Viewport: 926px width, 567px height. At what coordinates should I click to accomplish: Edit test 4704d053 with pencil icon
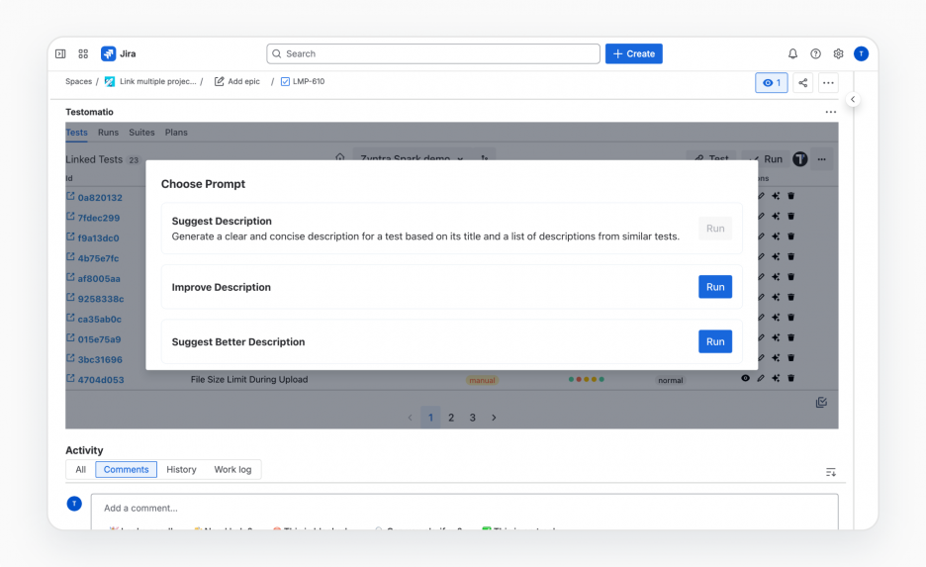point(761,378)
